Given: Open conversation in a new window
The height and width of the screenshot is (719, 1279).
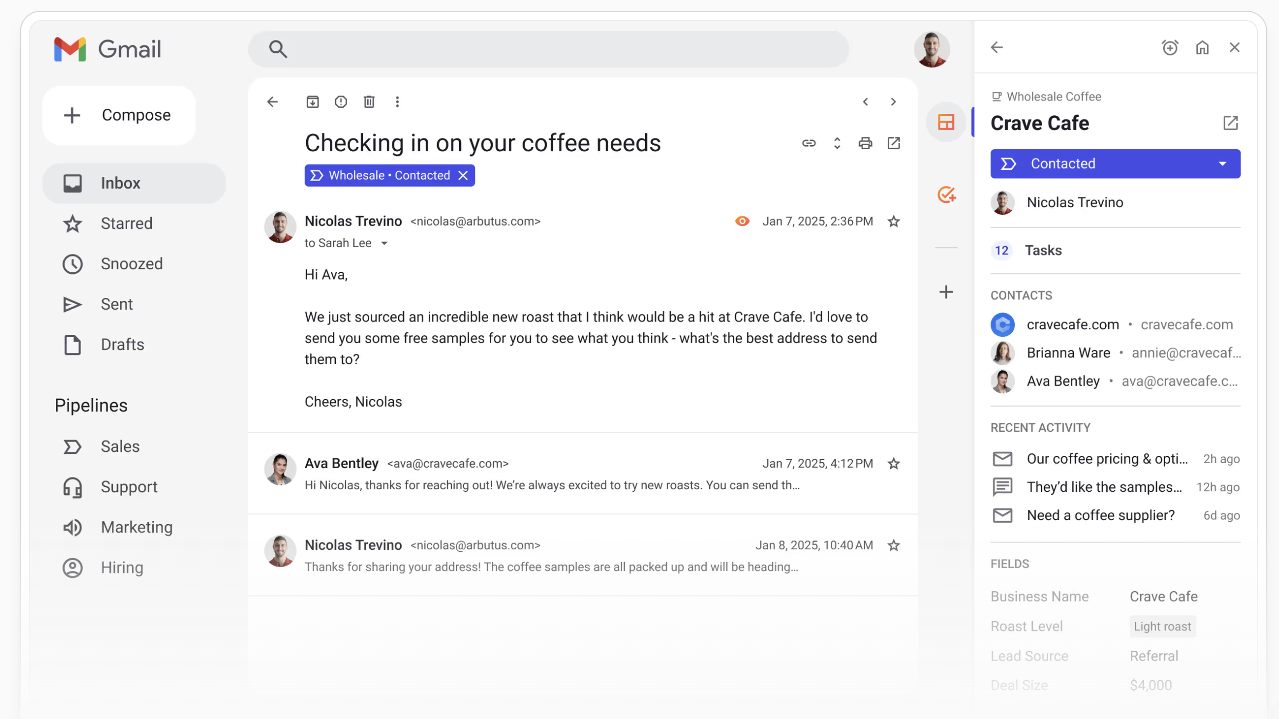Looking at the screenshot, I should click(x=893, y=143).
